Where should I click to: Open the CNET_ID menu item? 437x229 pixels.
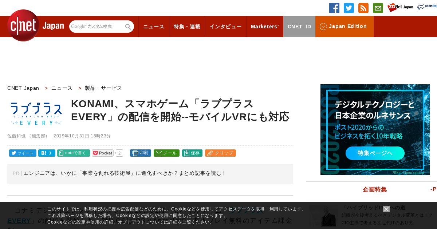[x=299, y=27]
